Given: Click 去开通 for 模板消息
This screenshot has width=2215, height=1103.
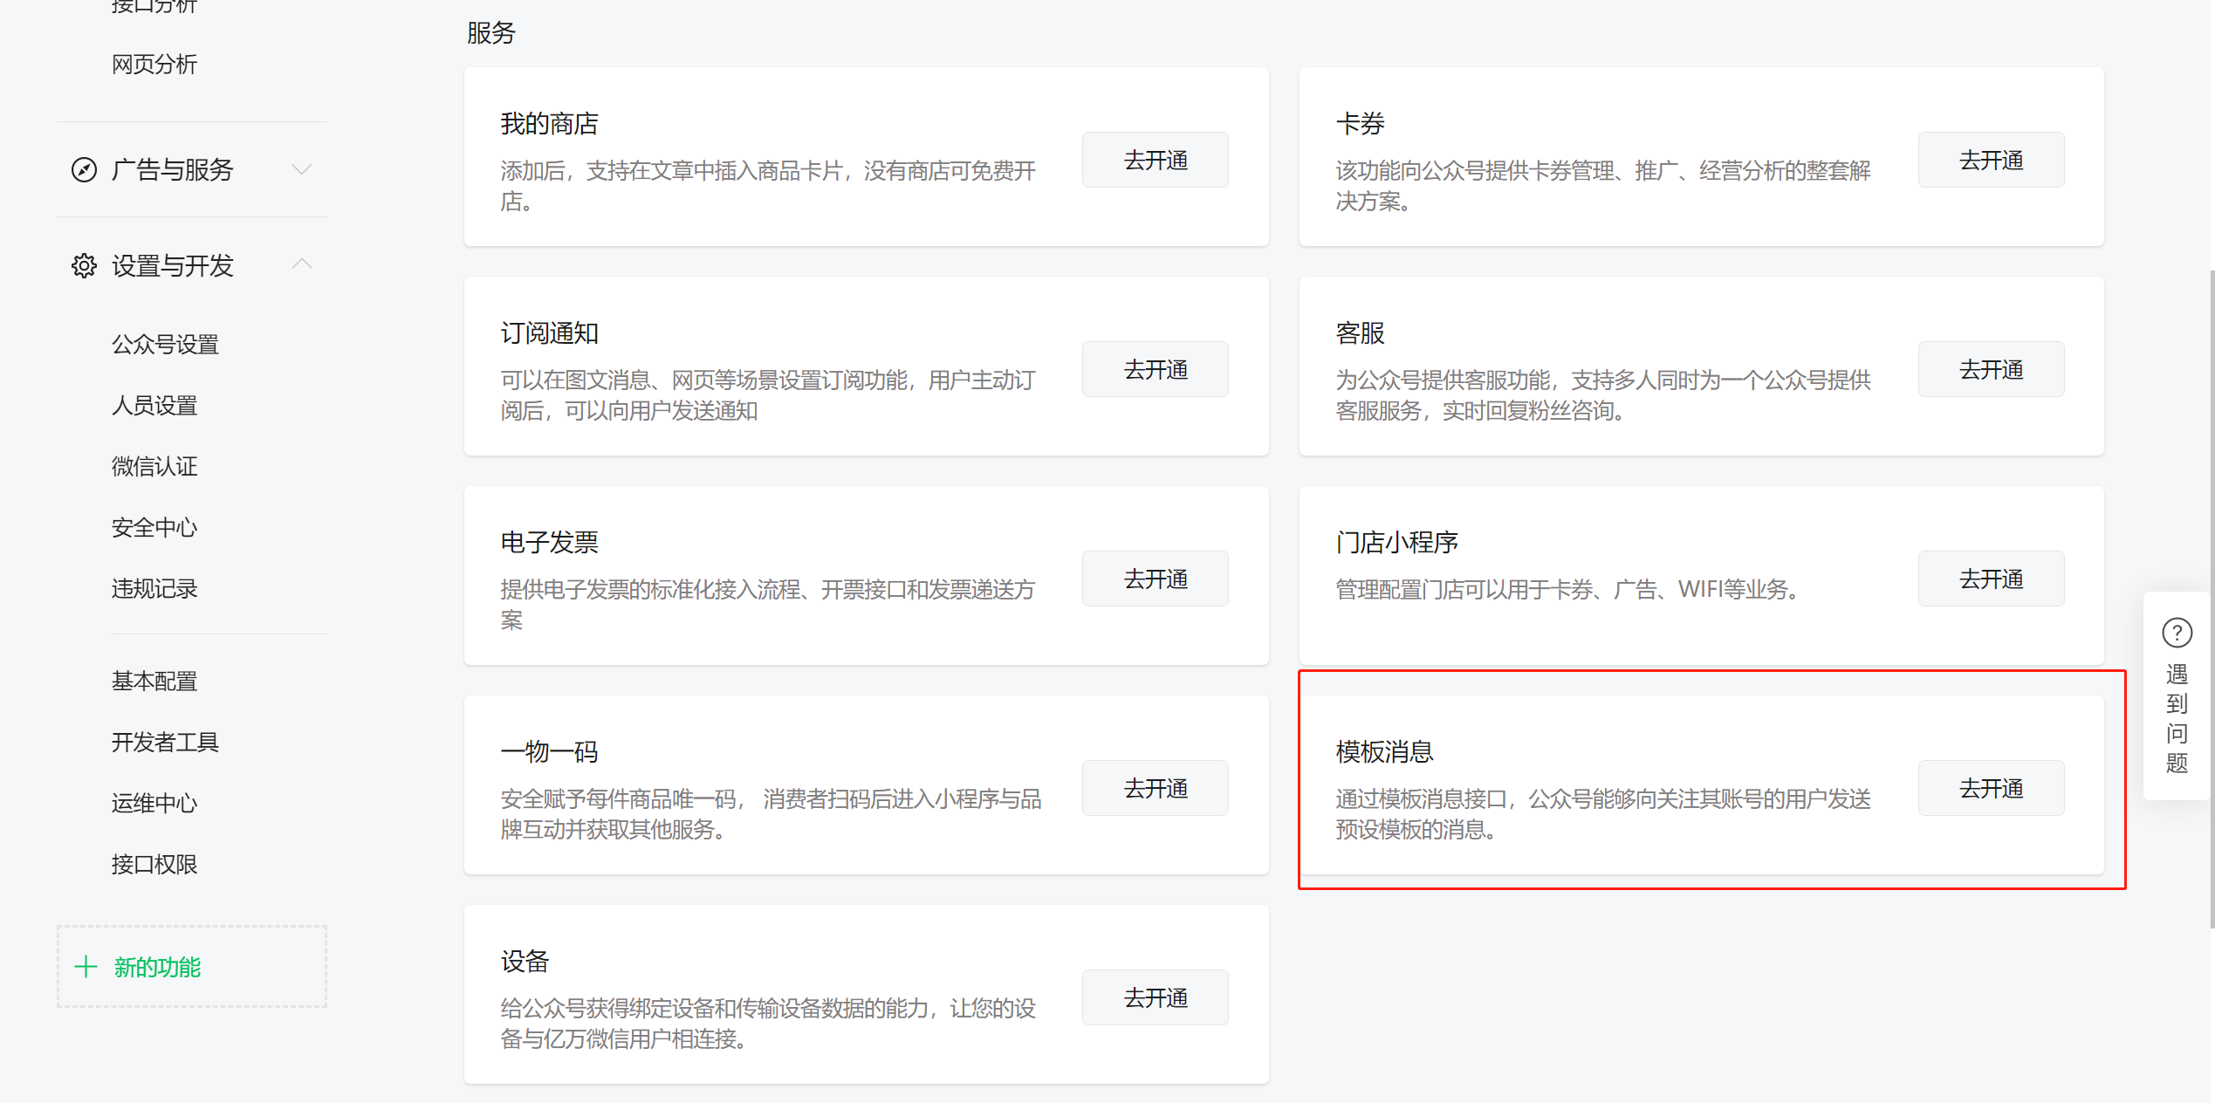Looking at the screenshot, I should (1991, 789).
